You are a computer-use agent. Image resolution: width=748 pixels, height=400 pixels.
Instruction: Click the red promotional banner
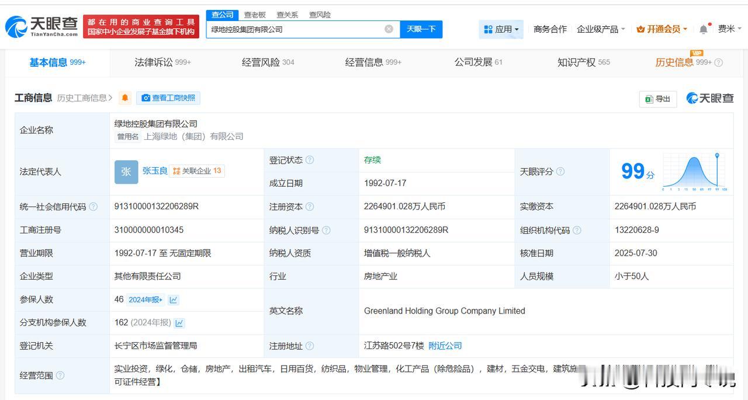point(141,26)
